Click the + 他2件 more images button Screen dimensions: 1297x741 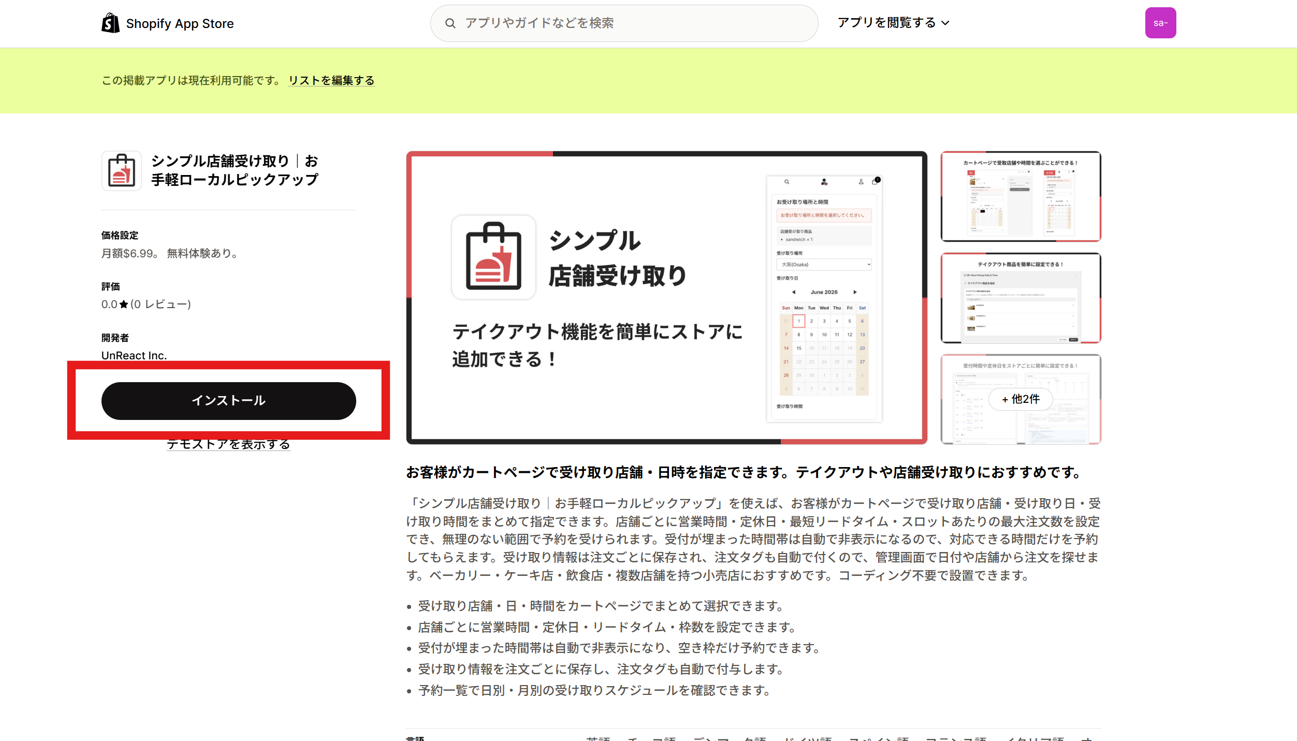pyautogui.click(x=1021, y=399)
